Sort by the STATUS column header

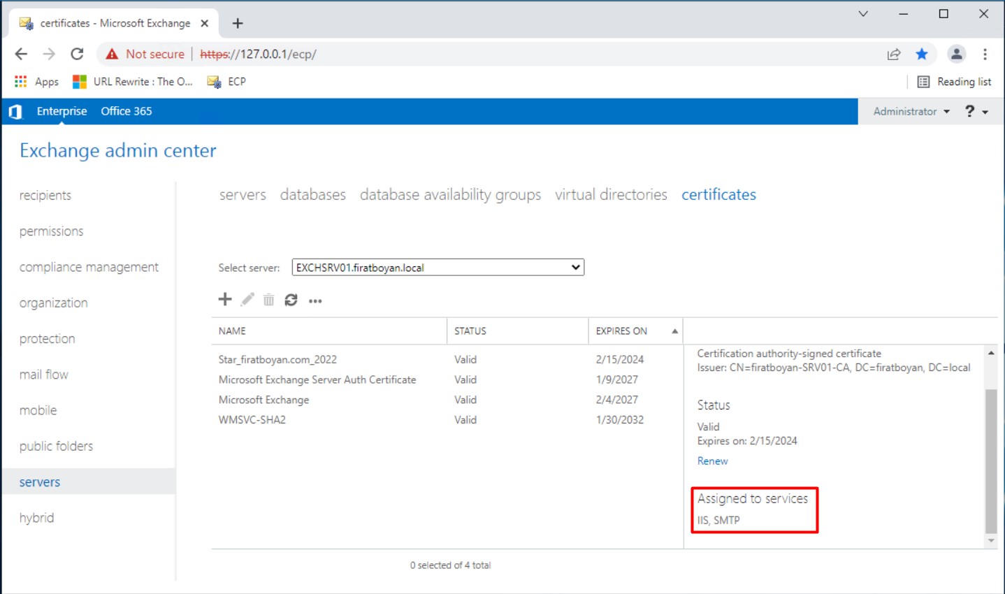[x=518, y=331]
